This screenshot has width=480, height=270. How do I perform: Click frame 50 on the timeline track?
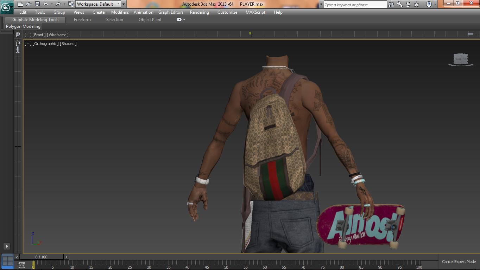[226, 265]
